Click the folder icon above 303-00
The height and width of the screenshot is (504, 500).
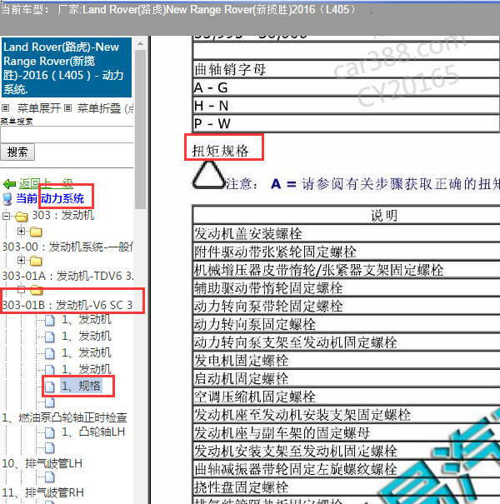36,232
